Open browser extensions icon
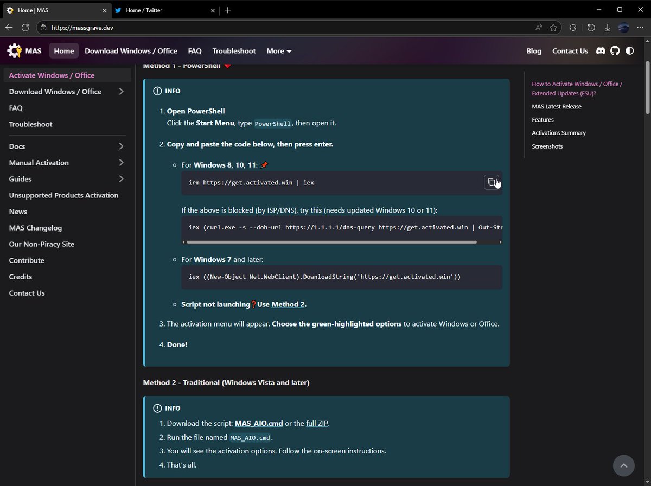The height and width of the screenshot is (486, 651). 573,28
